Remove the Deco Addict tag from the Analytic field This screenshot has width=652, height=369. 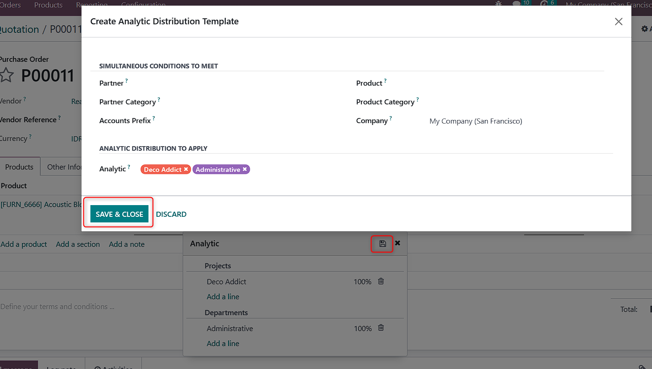[186, 169]
